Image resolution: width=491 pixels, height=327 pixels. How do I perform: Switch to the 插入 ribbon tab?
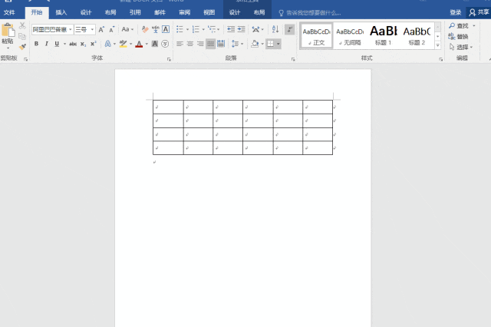coord(61,13)
